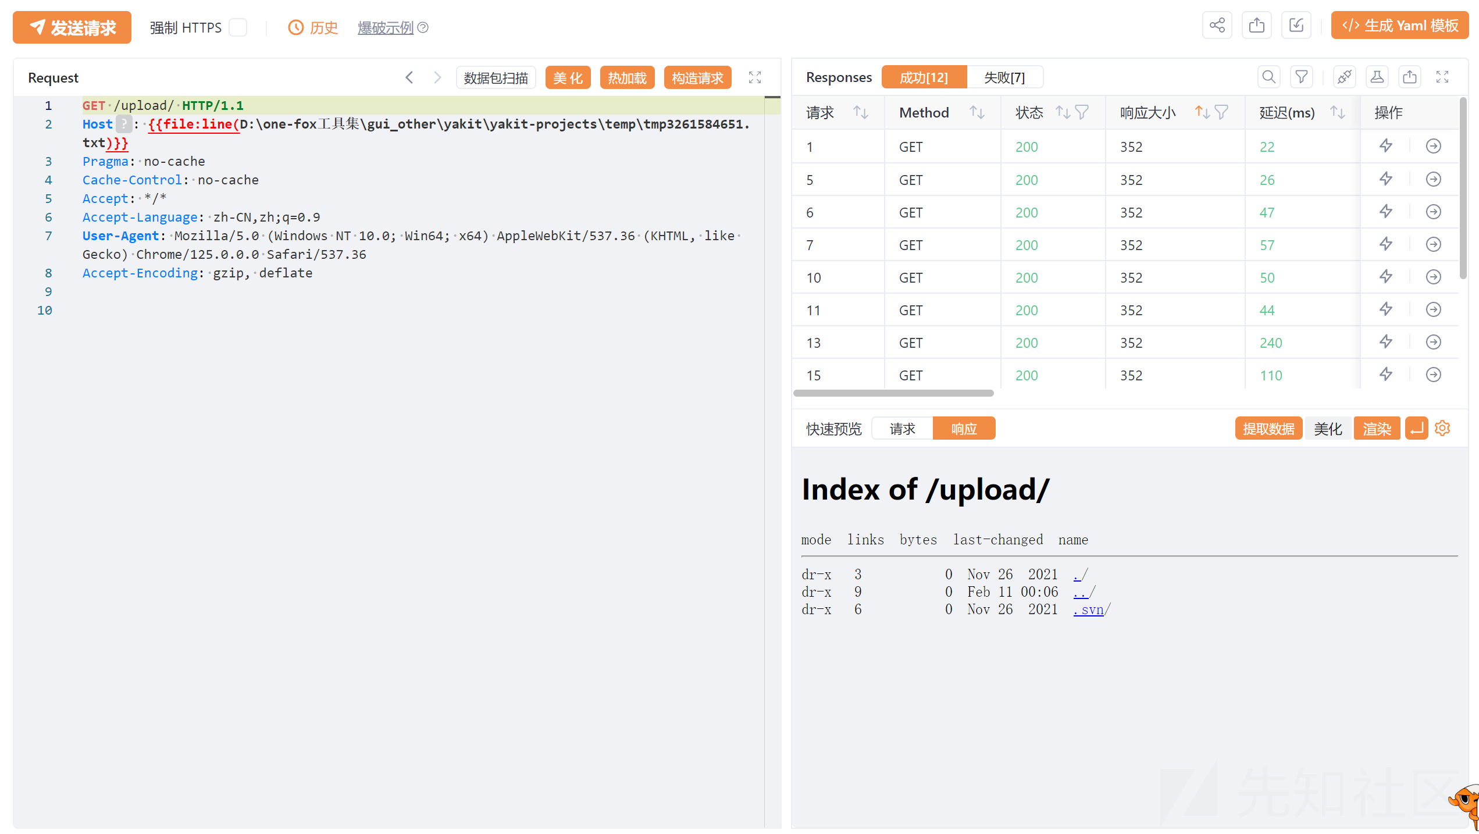Click the share icon in top toolbar
This screenshot has width=1479, height=834.
[1217, 26]
